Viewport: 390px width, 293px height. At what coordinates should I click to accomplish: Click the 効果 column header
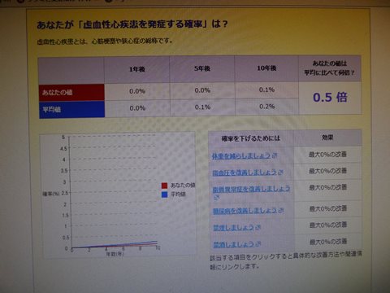(327, 138)
